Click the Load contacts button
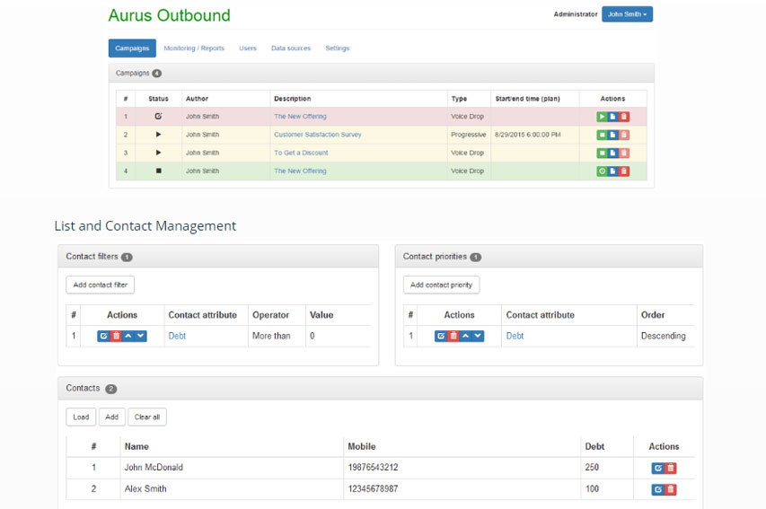 (x=81, y=417)
